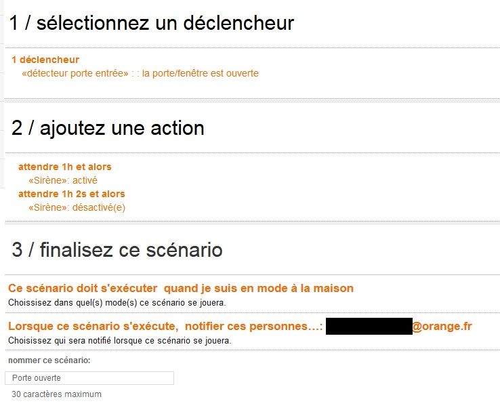Open the "notifier ces personnes" option
Viewport: 500px width, 414px height.
[253, 327]
